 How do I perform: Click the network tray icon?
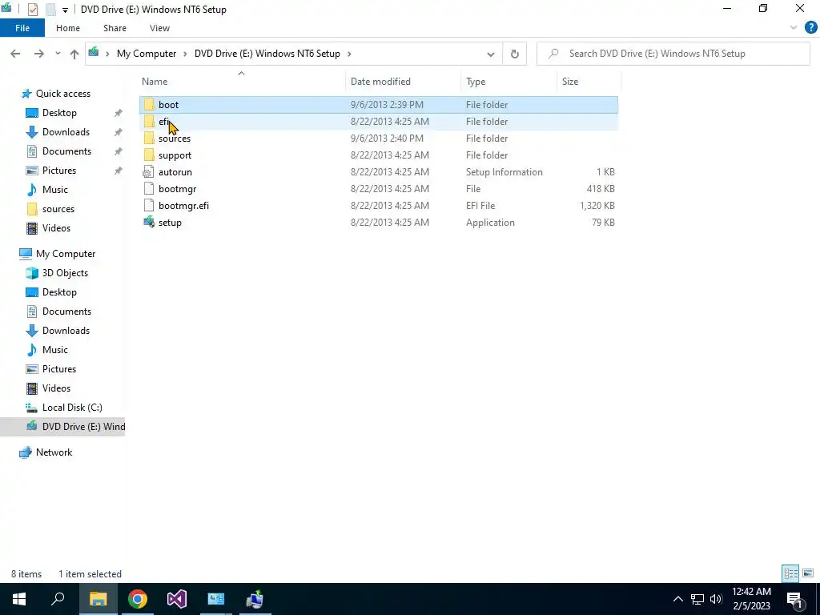(x=697, y=599)
